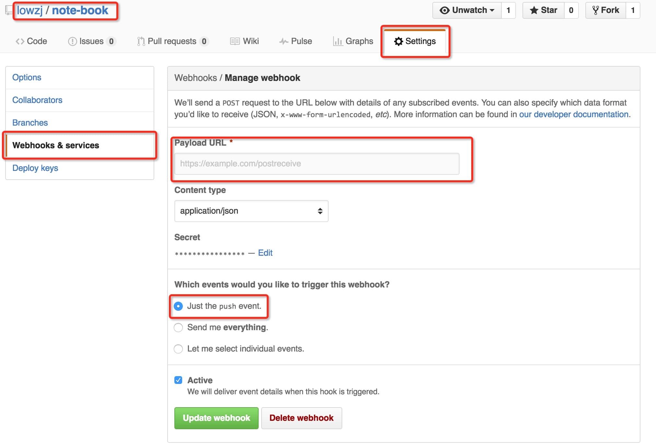Click the Pulse waveform icon
Image resolution: width=656 pixels, height=448 pixels.
[x=284, y=41]
